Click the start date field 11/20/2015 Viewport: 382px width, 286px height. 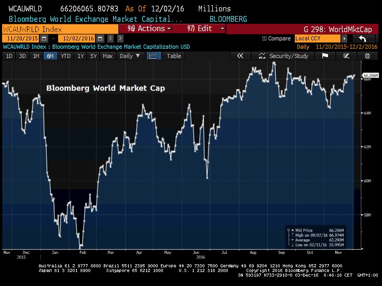coord(22,38)
